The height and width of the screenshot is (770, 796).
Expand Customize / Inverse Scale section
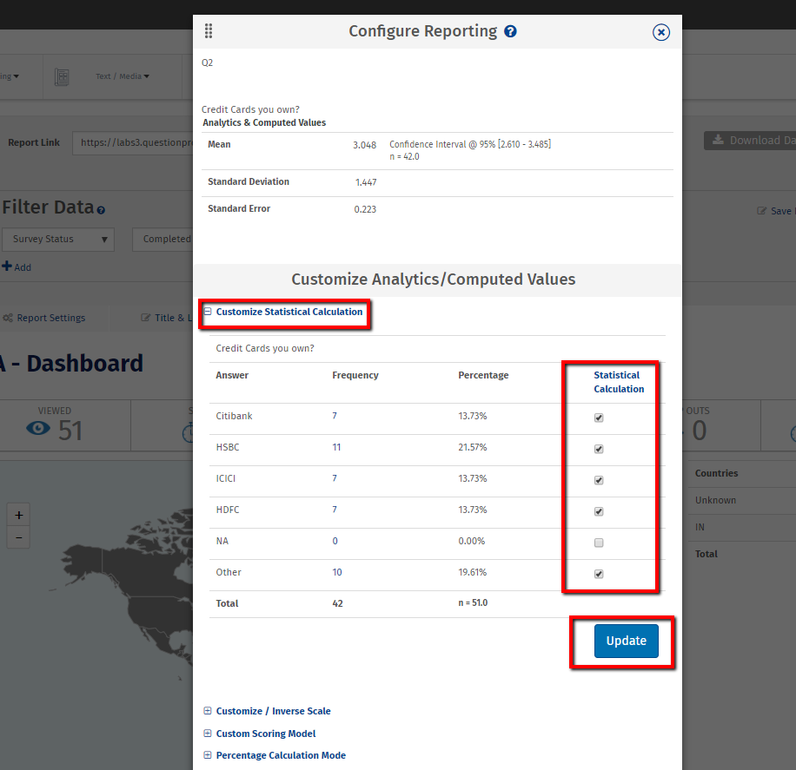(208, 711)
